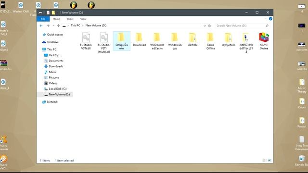Refresh the current folder view
This screenshot has height=173, width=308.
[x=209, y=25]
